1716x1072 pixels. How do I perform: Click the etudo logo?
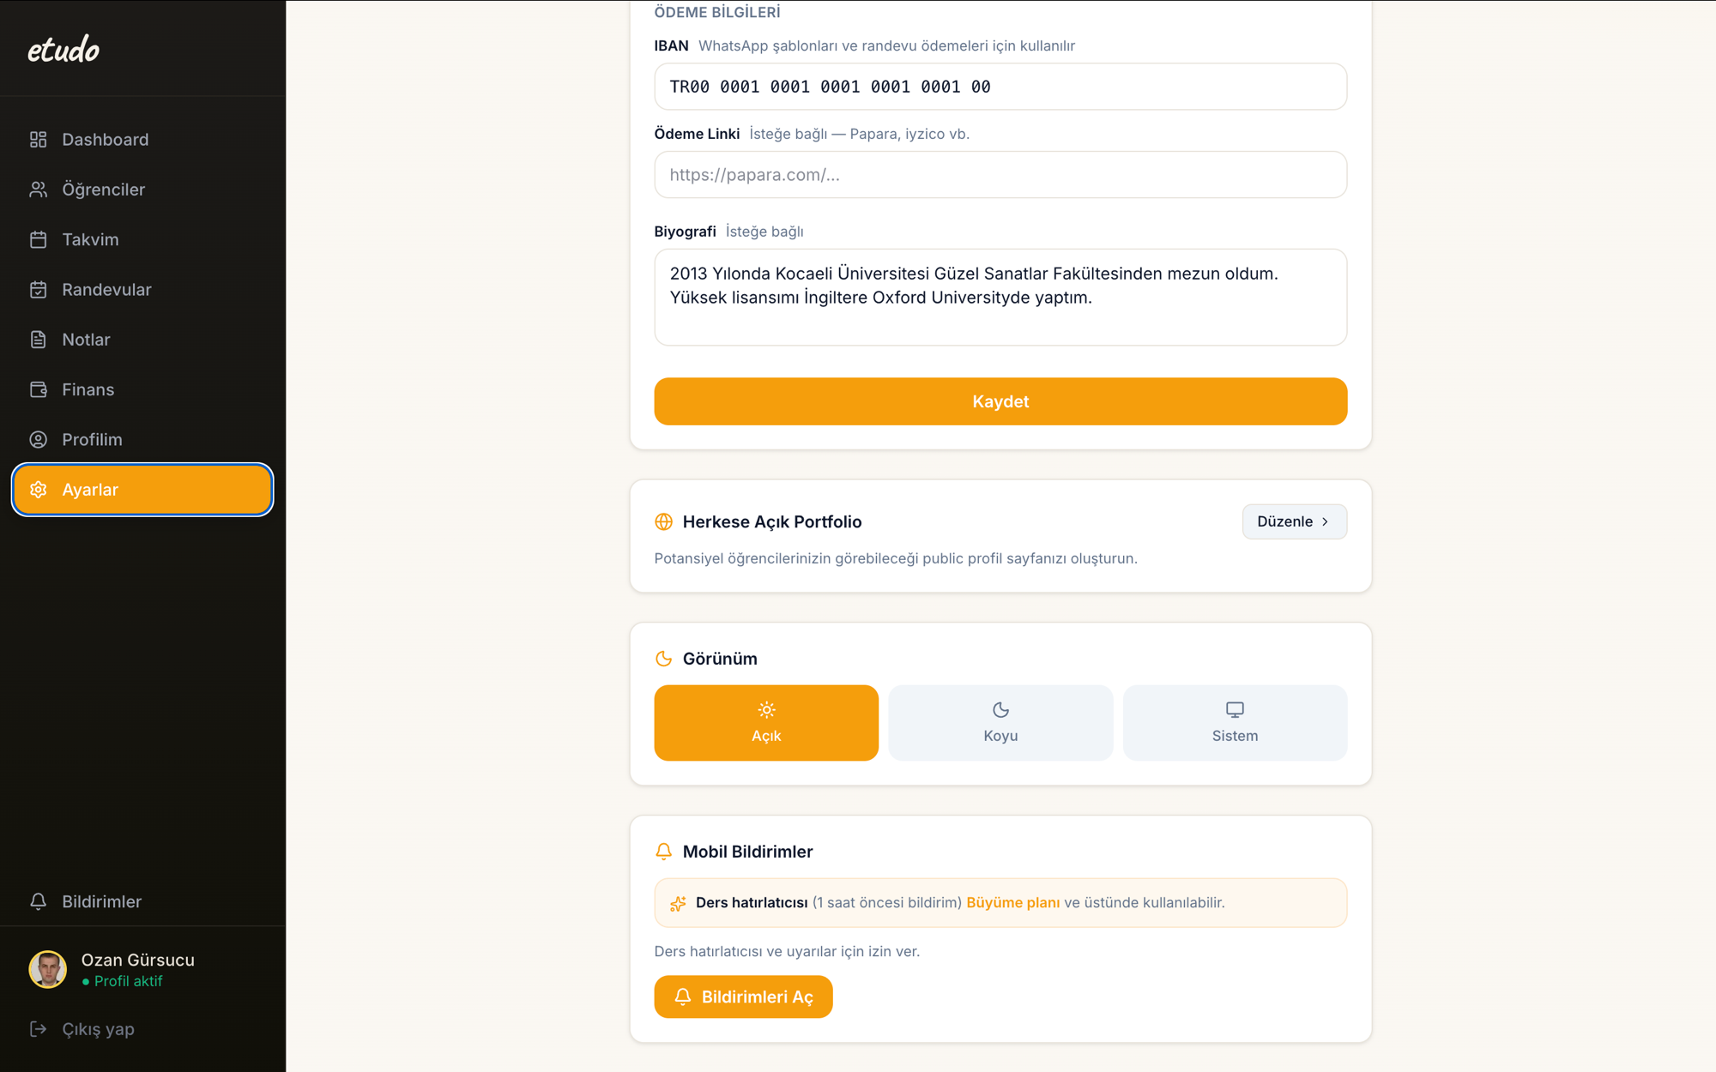point(63,50)
